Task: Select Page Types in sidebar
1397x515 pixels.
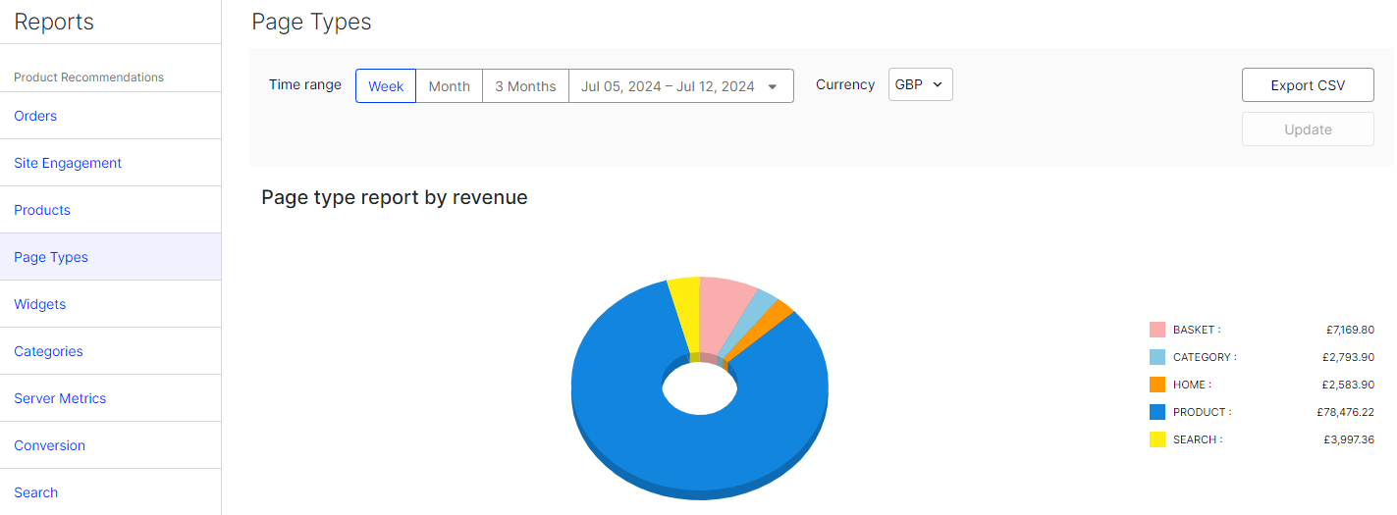Action: coord(51,257)
